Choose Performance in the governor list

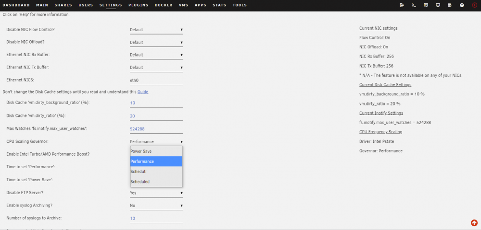point(156,161)
